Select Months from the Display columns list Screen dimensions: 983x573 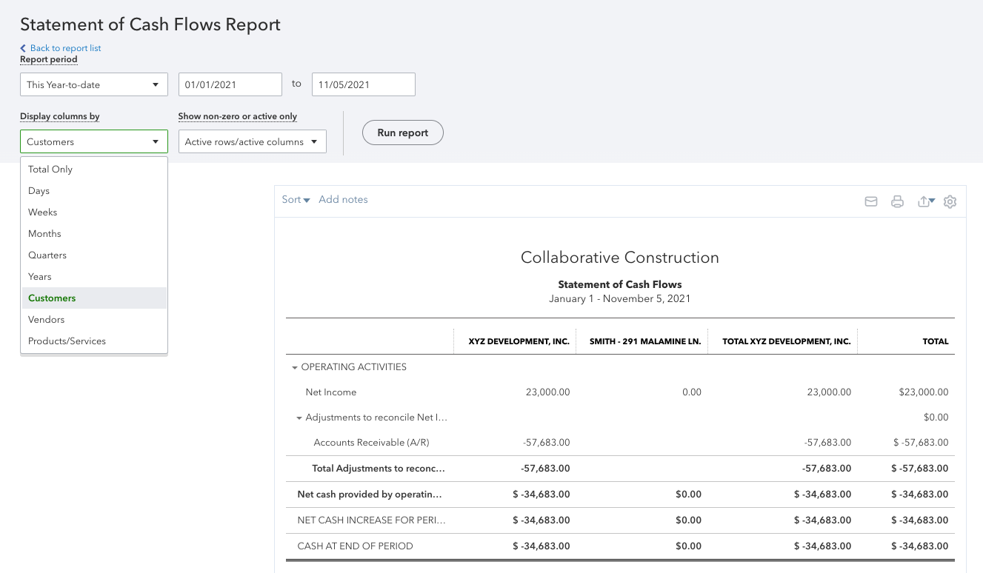[x=44, y=233]
